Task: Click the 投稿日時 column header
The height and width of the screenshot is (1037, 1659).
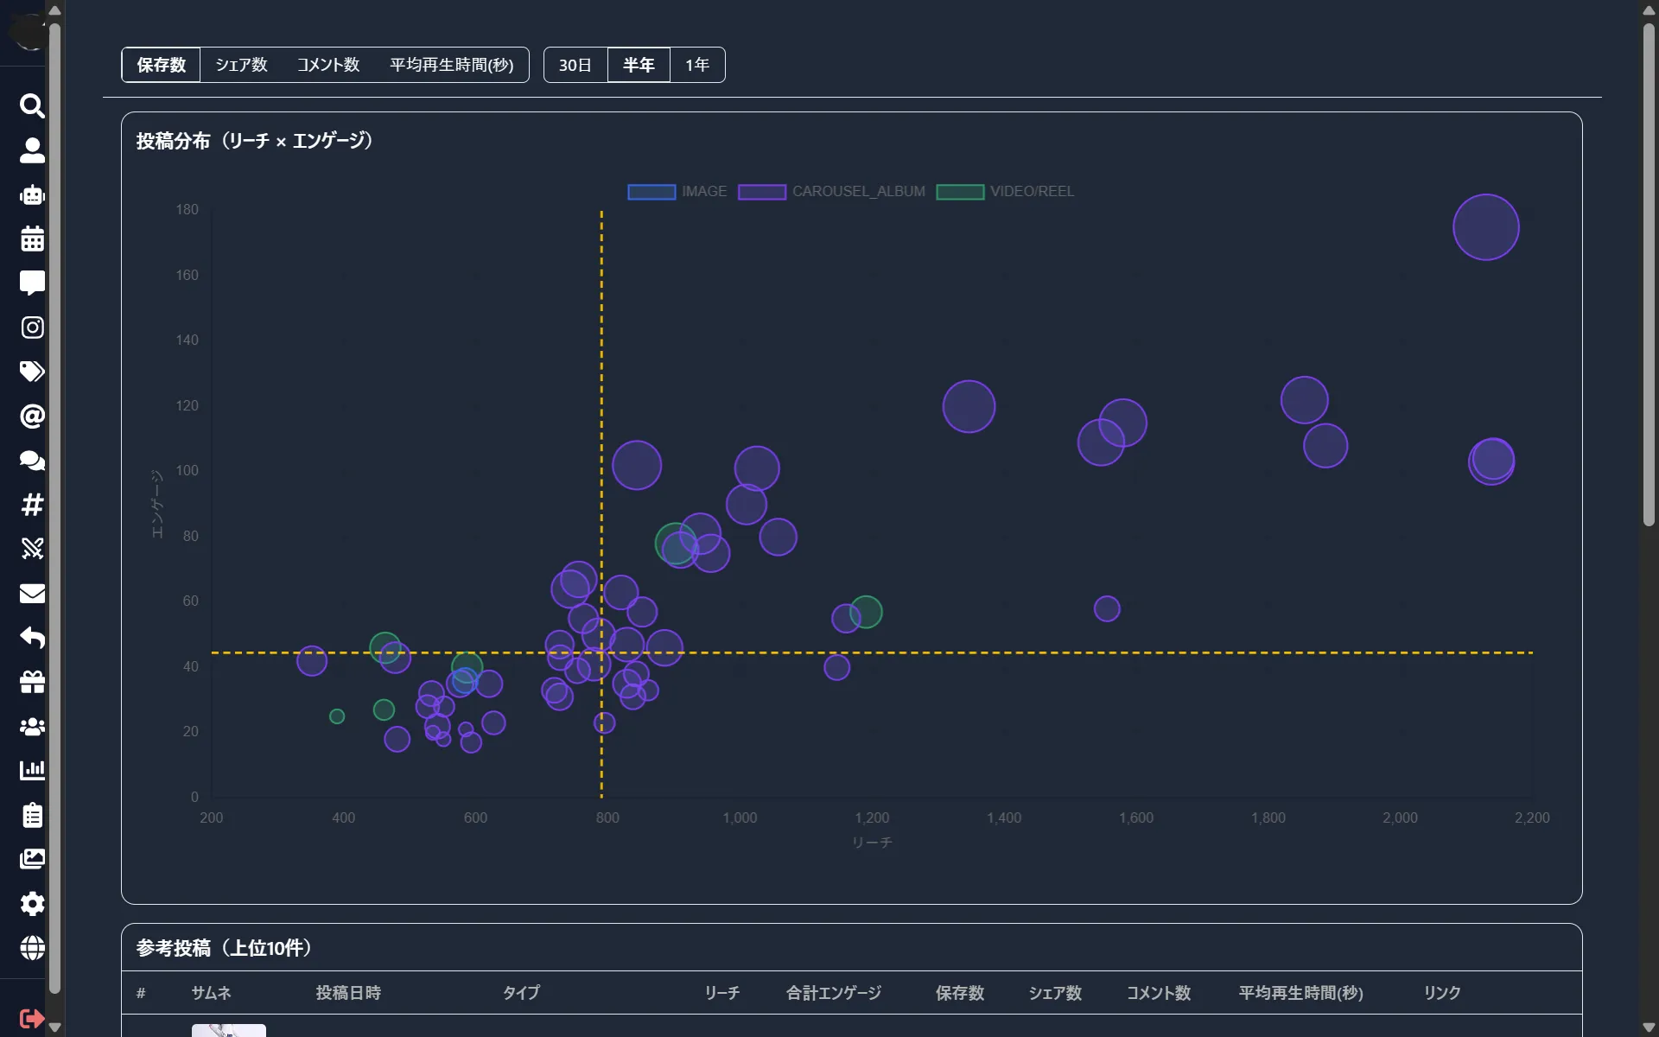Action: coord(348,993)
